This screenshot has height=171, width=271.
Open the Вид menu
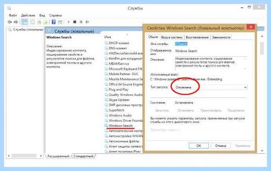coord(42,15)
